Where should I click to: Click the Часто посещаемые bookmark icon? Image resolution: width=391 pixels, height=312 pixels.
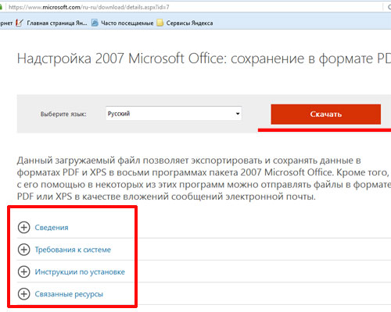click(x=95, y=23)
